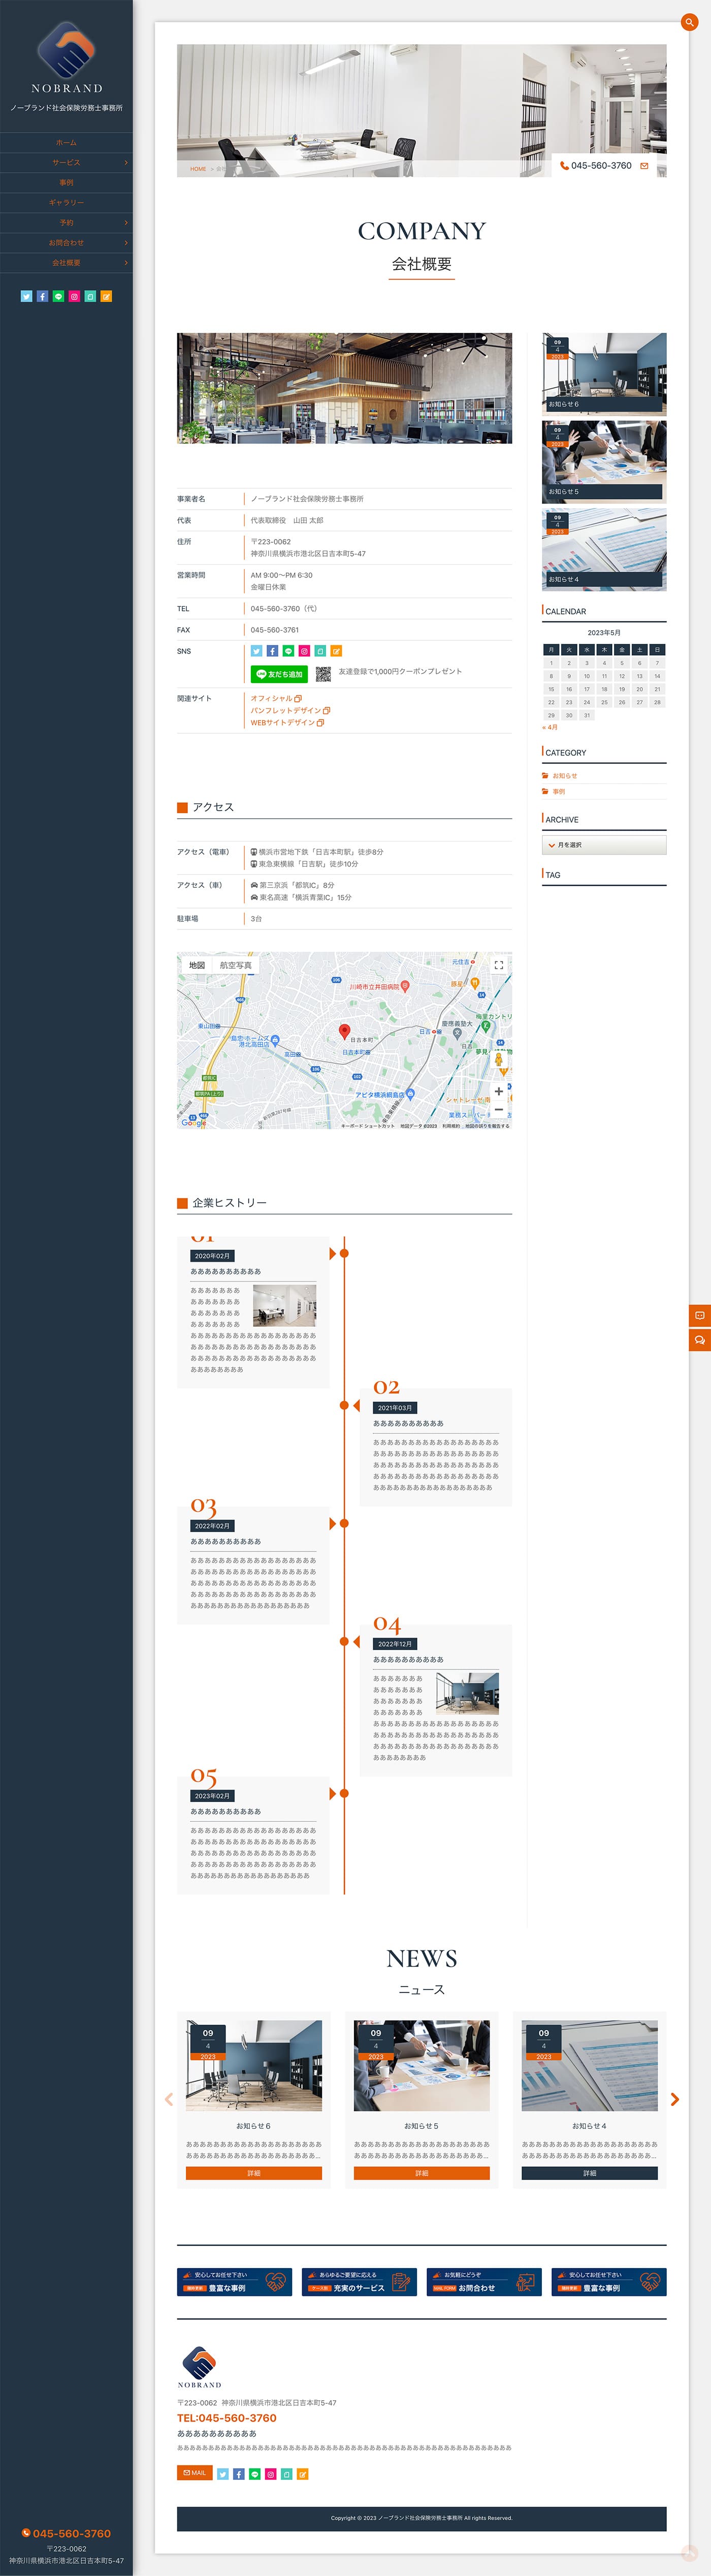Zoom out on the map with minus
Screen dimensions: 711x2576
coord(498,1110)
